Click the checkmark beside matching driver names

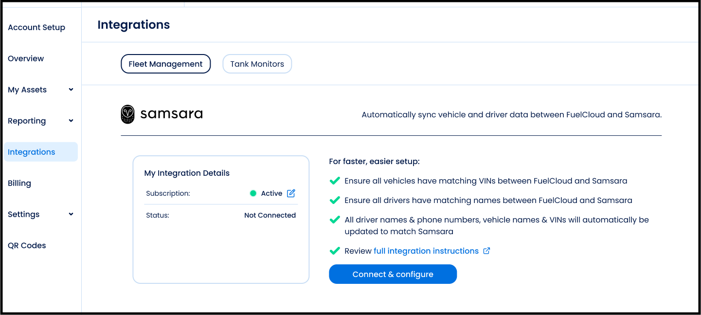[x=335, y=200]
